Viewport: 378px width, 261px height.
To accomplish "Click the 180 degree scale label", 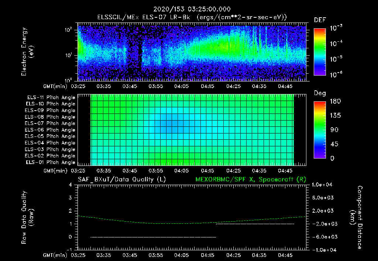I will (x=336, y=101).
